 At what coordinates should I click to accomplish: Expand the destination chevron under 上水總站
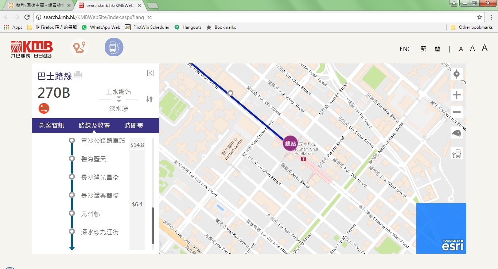118,100
